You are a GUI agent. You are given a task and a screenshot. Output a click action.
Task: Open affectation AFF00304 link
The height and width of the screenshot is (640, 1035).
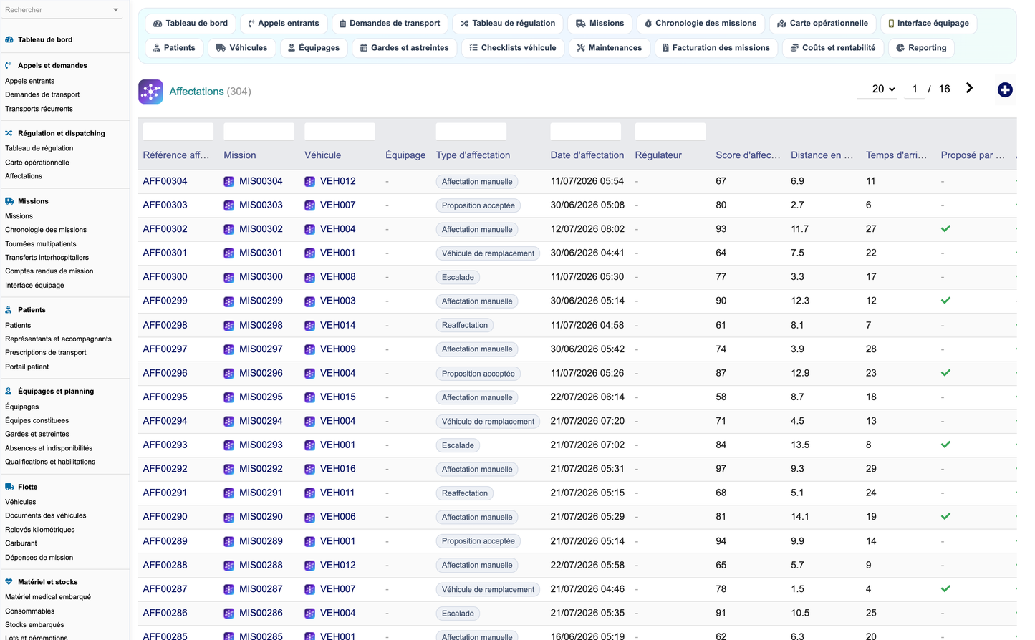point(165,181)
